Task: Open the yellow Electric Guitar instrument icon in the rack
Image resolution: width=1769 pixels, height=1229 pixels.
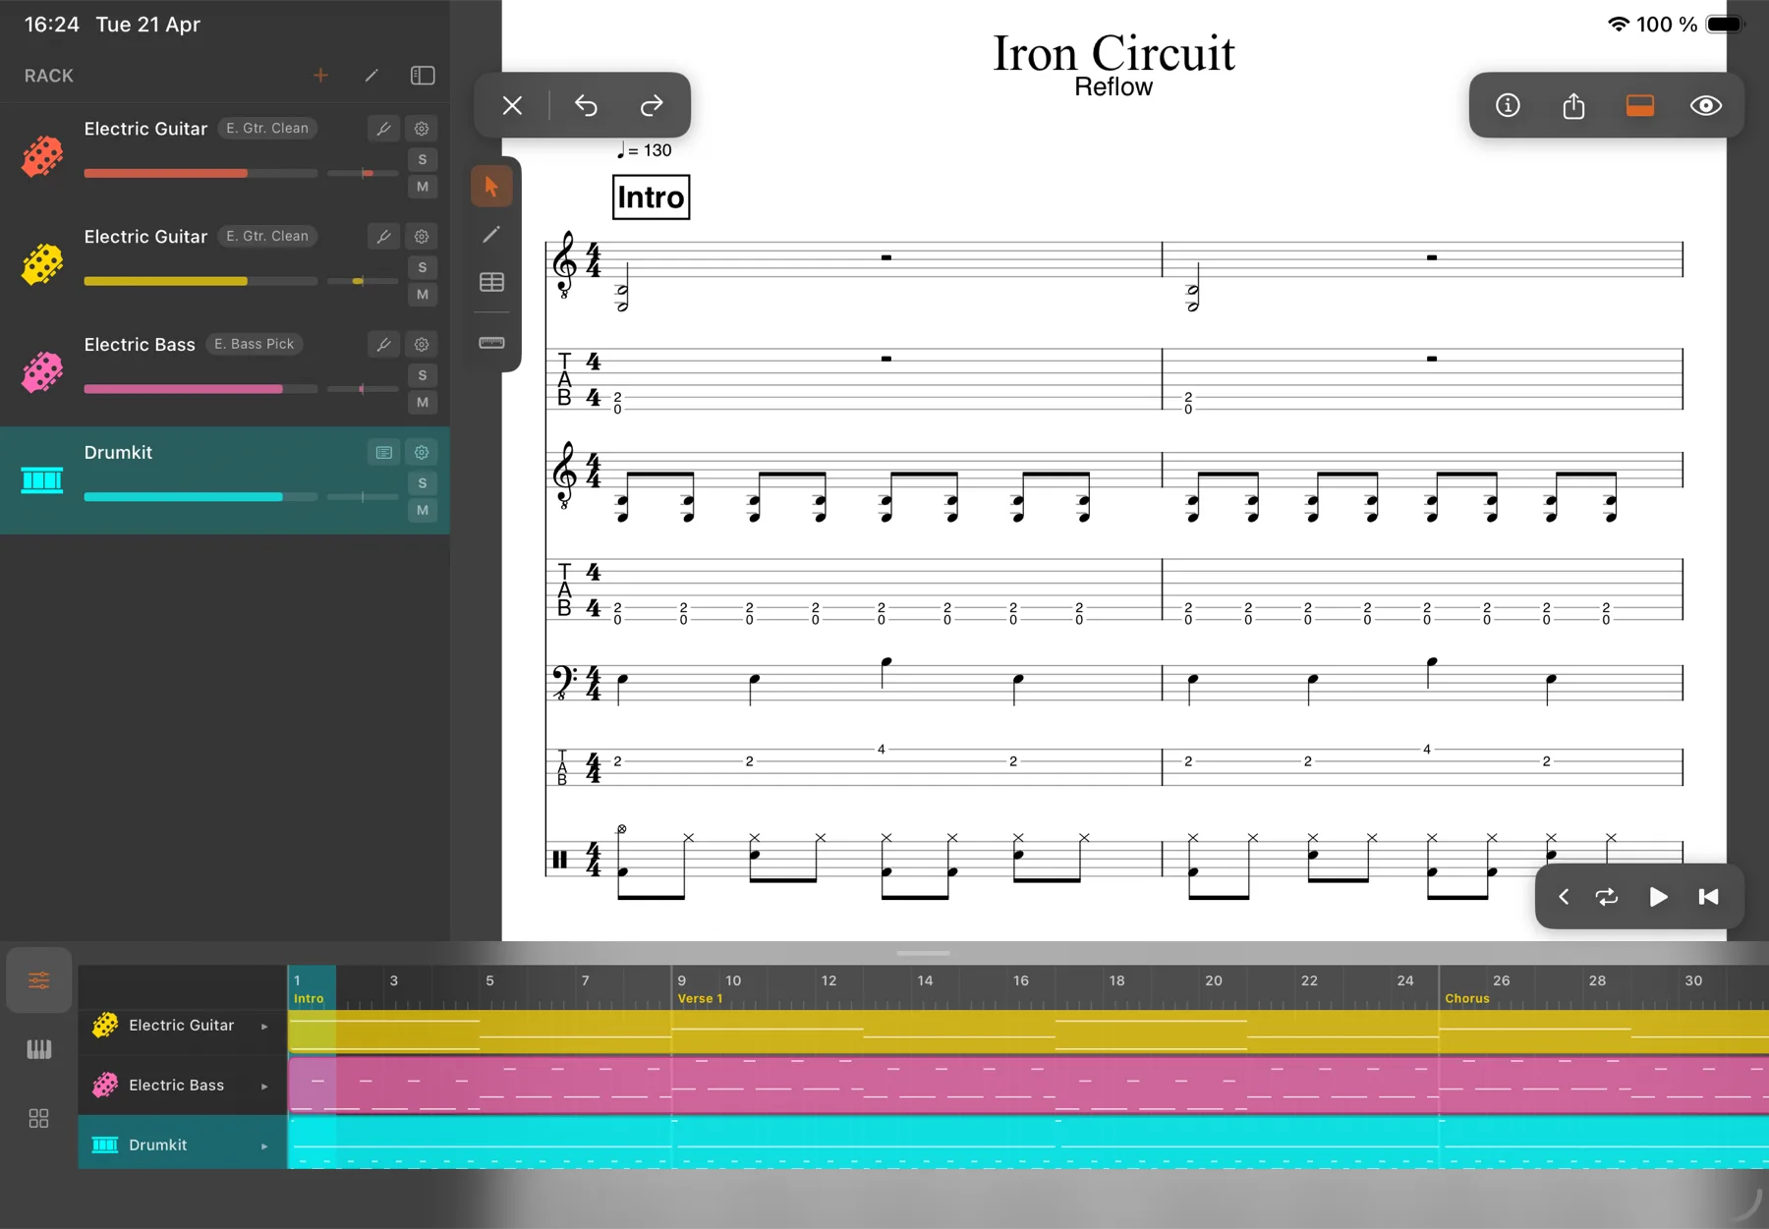Action: pos(42,264)
